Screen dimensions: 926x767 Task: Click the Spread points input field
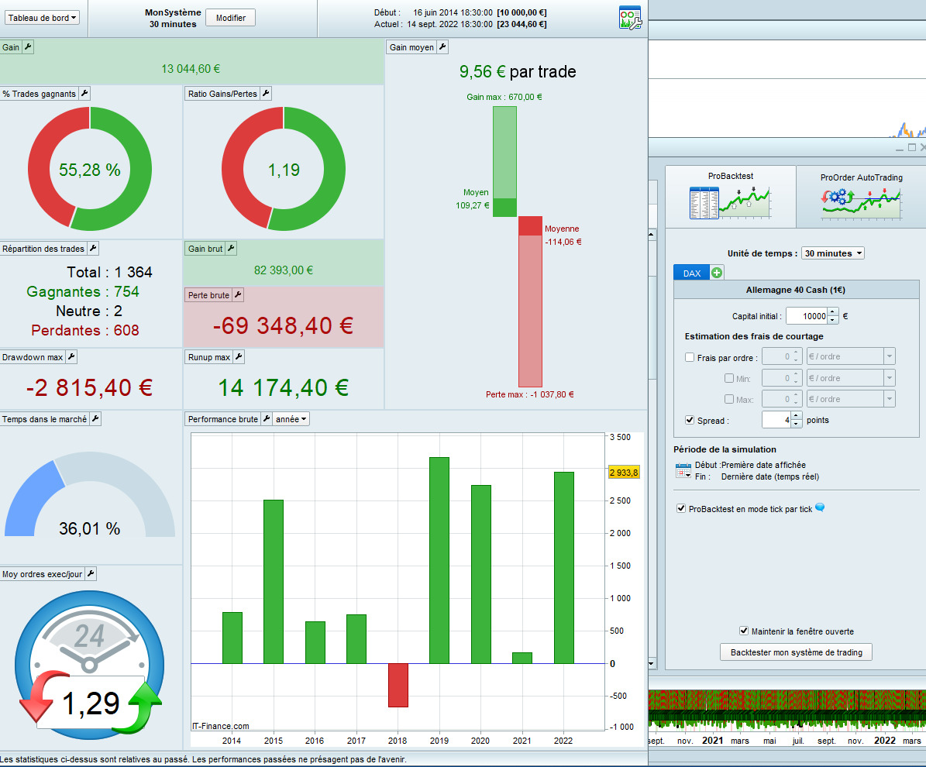776,420
